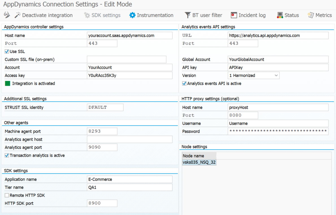
Task: Click the grey SDK settings gear icon
Action: click(87, 15)
